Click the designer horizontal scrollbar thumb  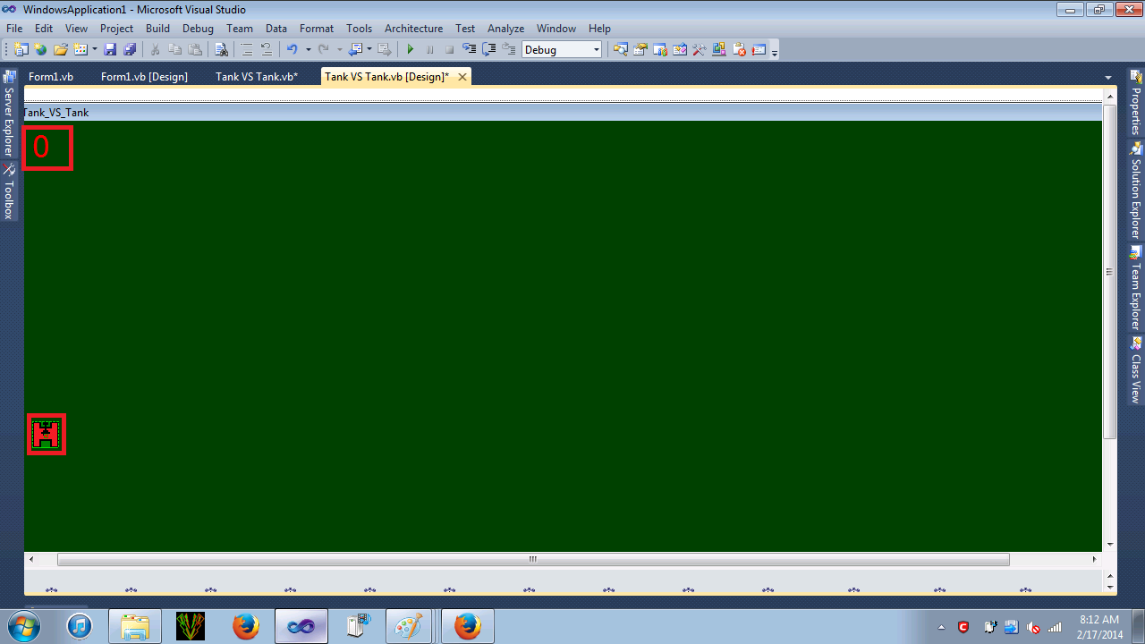(533, 560)
